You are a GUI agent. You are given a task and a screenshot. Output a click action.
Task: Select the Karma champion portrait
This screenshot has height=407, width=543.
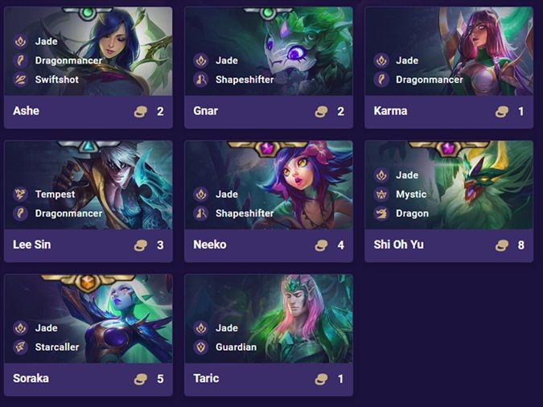[449, 51]
